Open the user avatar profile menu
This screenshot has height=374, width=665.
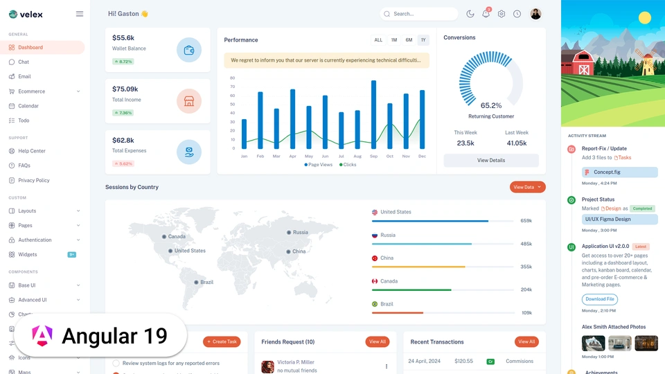535,14
